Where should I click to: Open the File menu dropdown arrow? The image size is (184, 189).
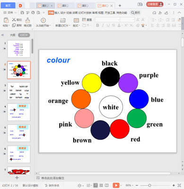pos(16,13)
